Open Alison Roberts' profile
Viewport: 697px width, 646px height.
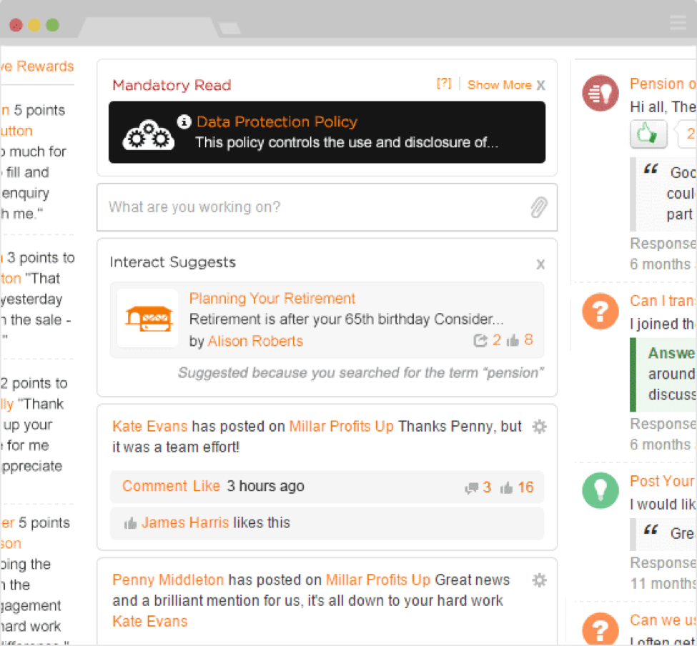tap(255, 341)
